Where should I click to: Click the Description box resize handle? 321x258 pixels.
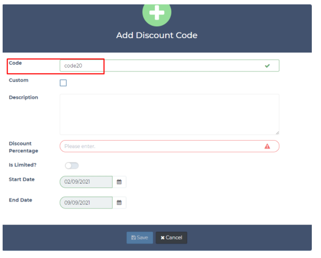[x=277, y=132]
